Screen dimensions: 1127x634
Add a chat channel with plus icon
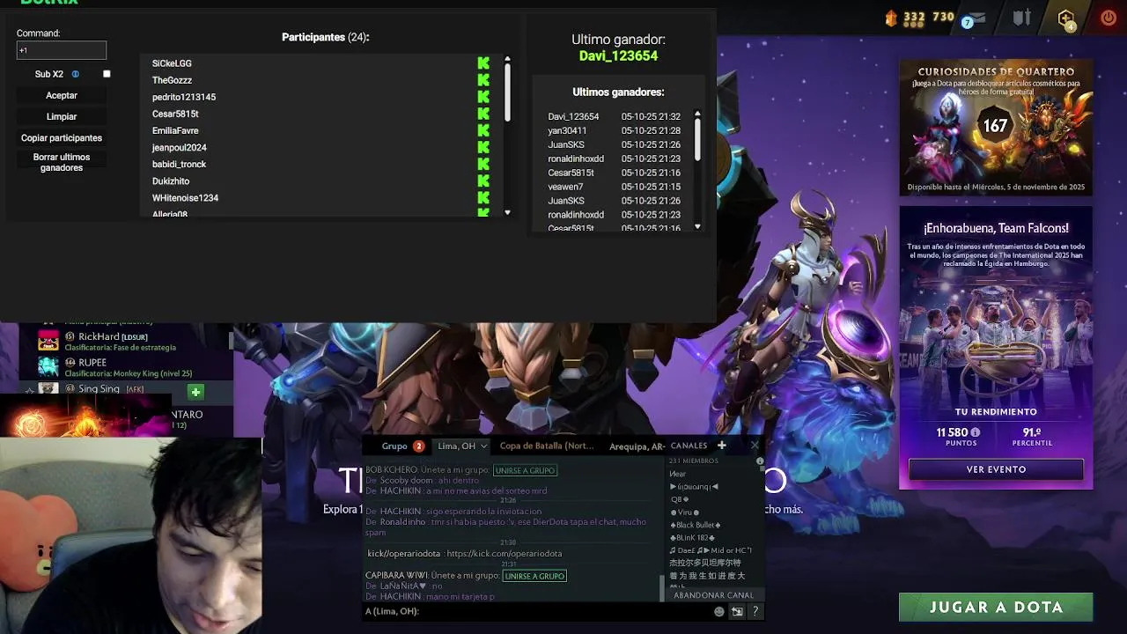(x=721, y=446)
